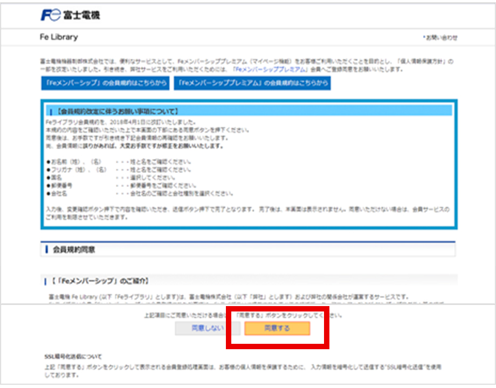Screen dimensions: 496x388
Task: Click the ●国名 bullet line
Action: (111, 177)
